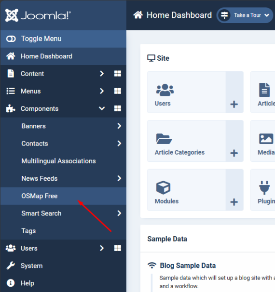
Task: Open Content dashboard grid icon
Action: (117, 74)
